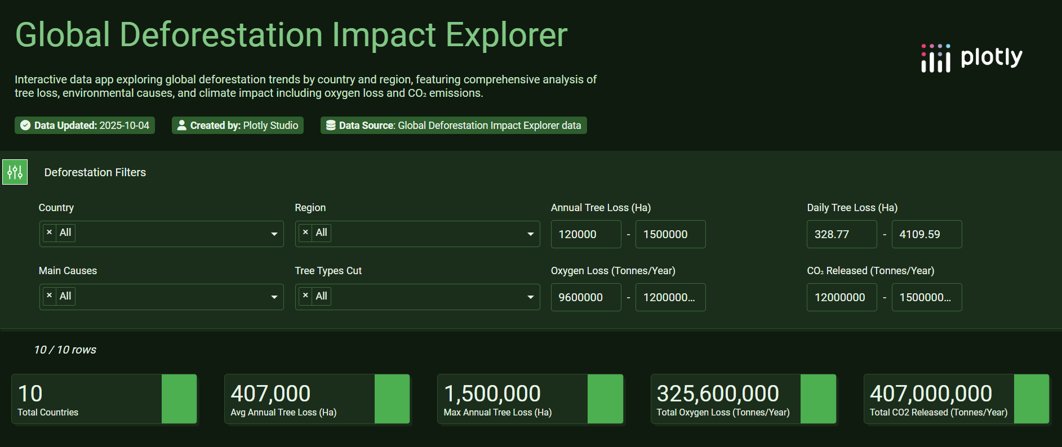
Task: Click the Oxygen Loss (Tonnes/Year) label
Action: [613, 271]
